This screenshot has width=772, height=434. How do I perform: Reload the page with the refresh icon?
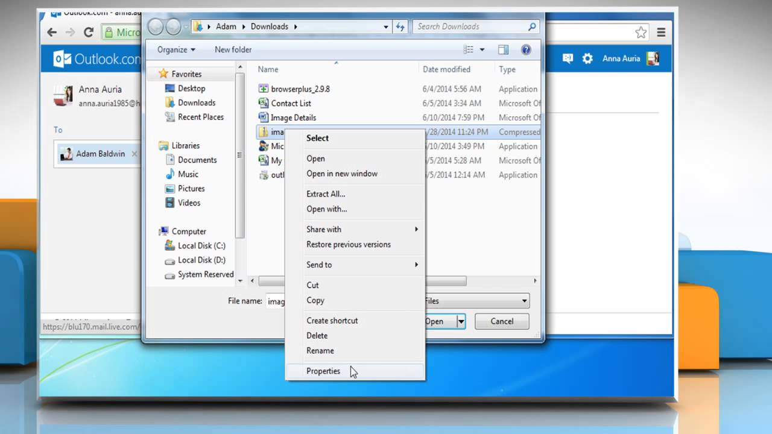click(89, 33)
